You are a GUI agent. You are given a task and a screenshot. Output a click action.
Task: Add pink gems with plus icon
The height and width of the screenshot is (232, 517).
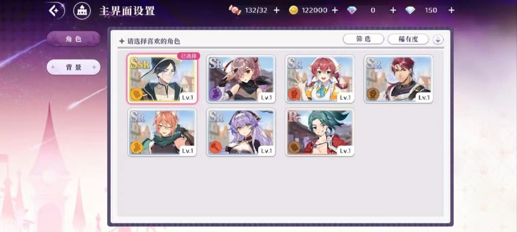coord(393,10)
